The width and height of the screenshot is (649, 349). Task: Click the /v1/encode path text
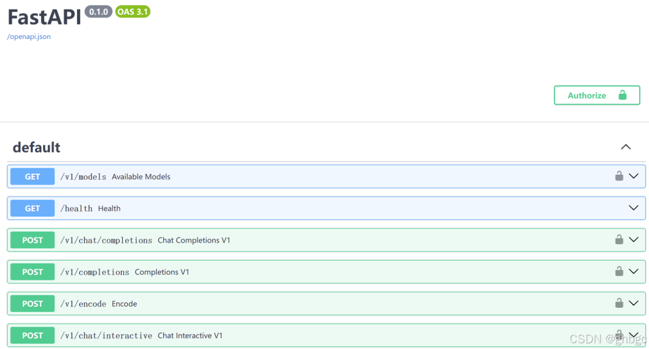[x=83, y=303]
